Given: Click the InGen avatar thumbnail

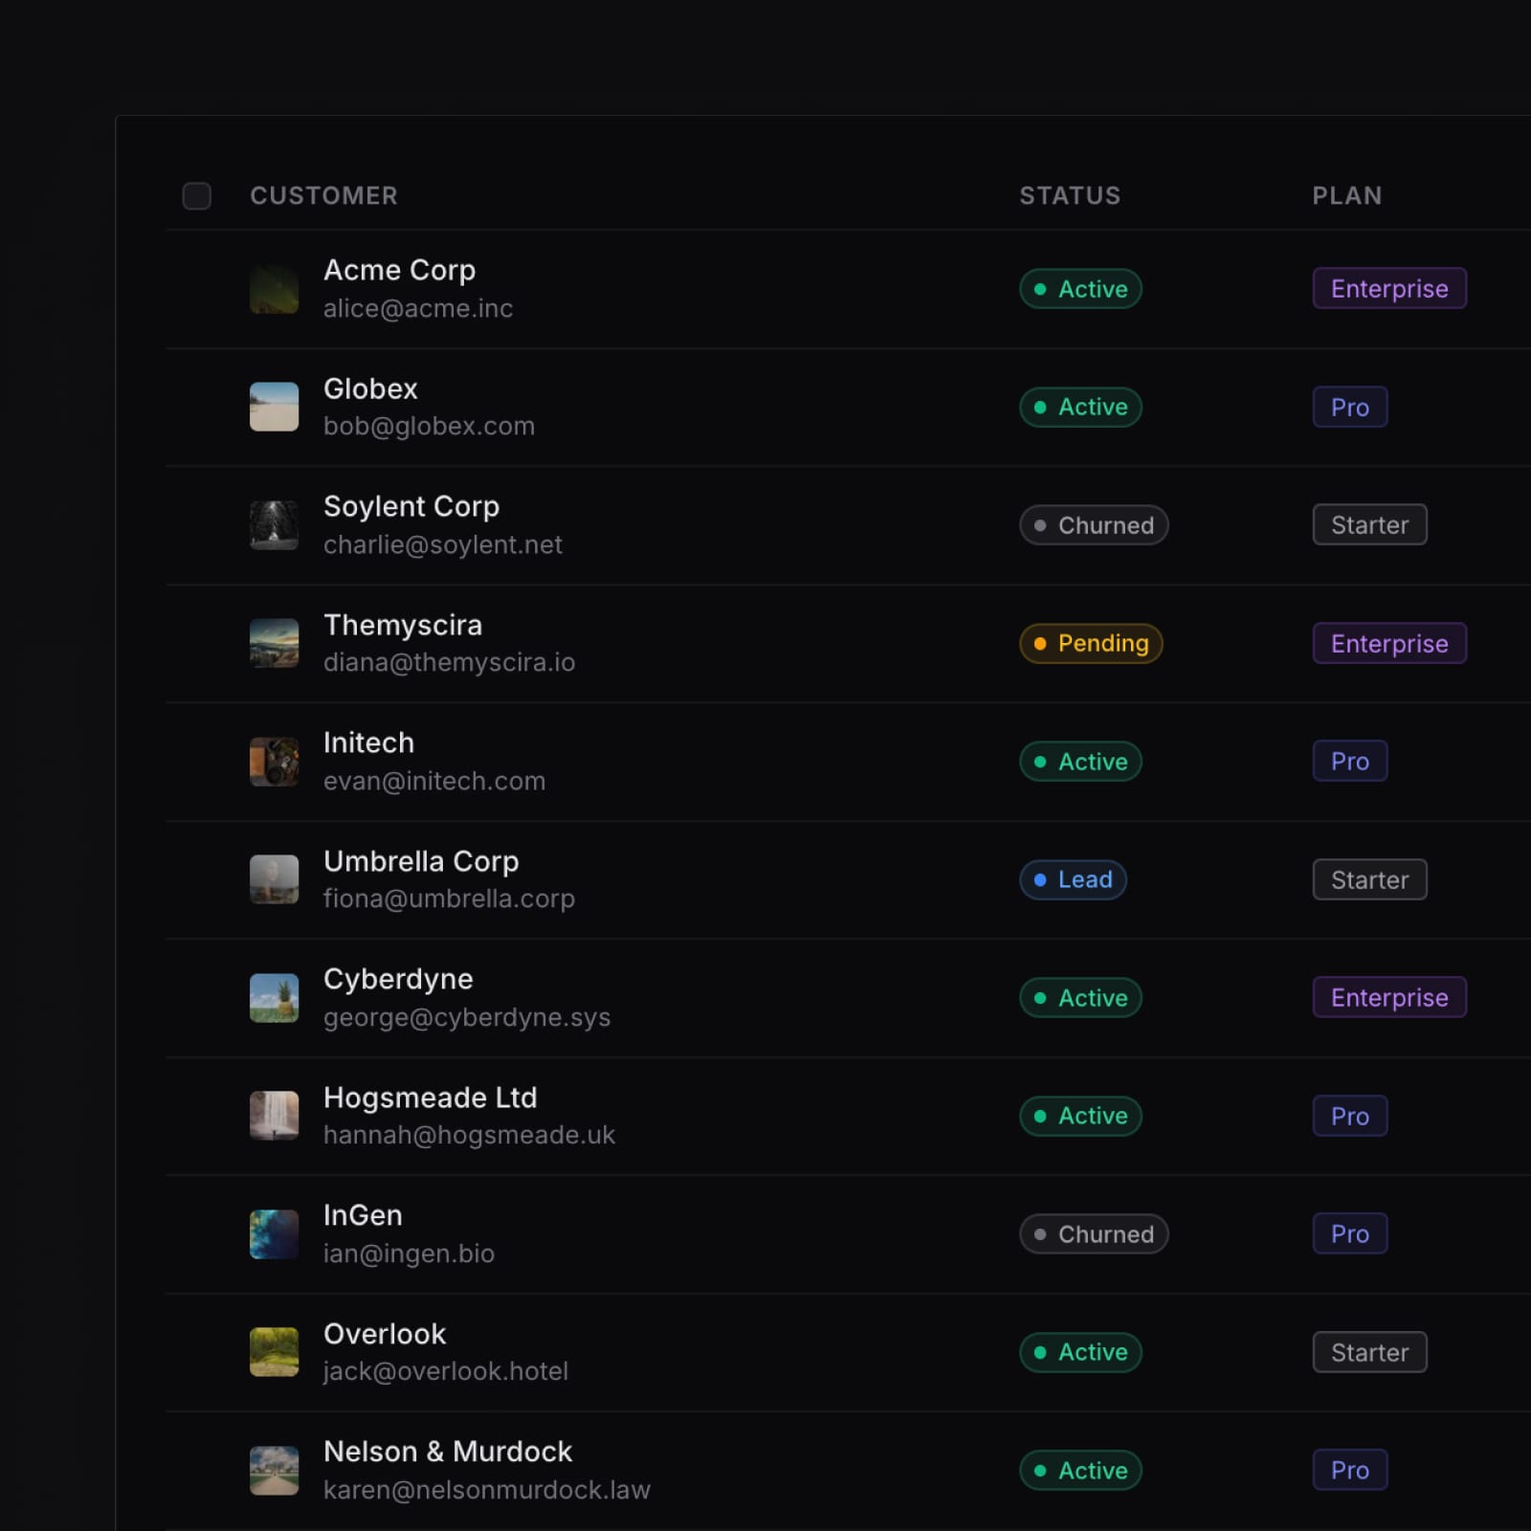Looking at the screenshot, I should [274, 1234].
